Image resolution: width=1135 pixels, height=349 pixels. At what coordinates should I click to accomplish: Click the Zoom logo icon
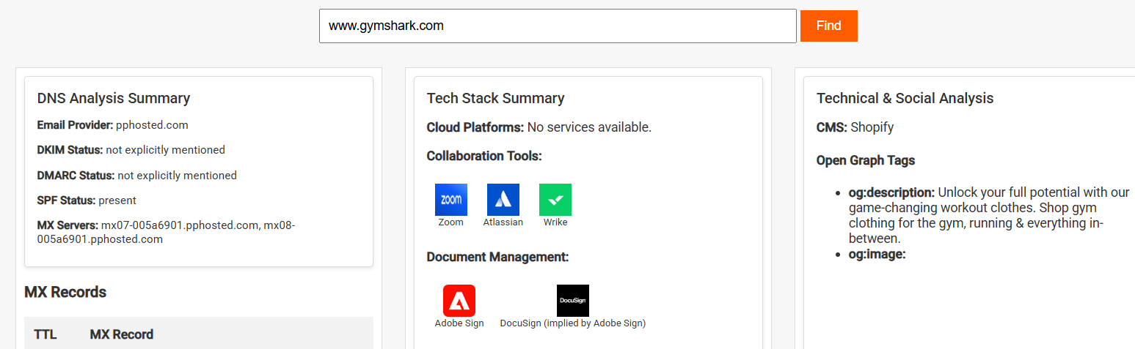(451, 200)
